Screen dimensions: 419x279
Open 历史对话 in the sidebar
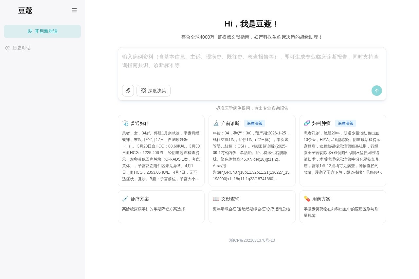(22, 48)
